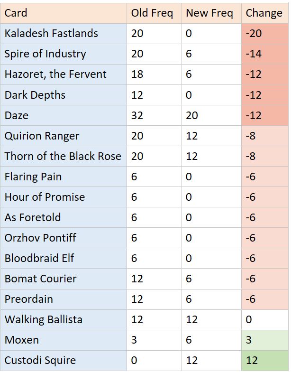
Task: Select the "Change" header cell
Action: coord(264,13)
